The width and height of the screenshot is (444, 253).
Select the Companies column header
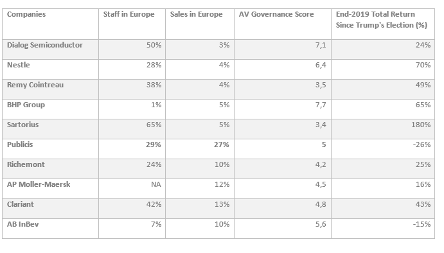click(x=50, y=24)
